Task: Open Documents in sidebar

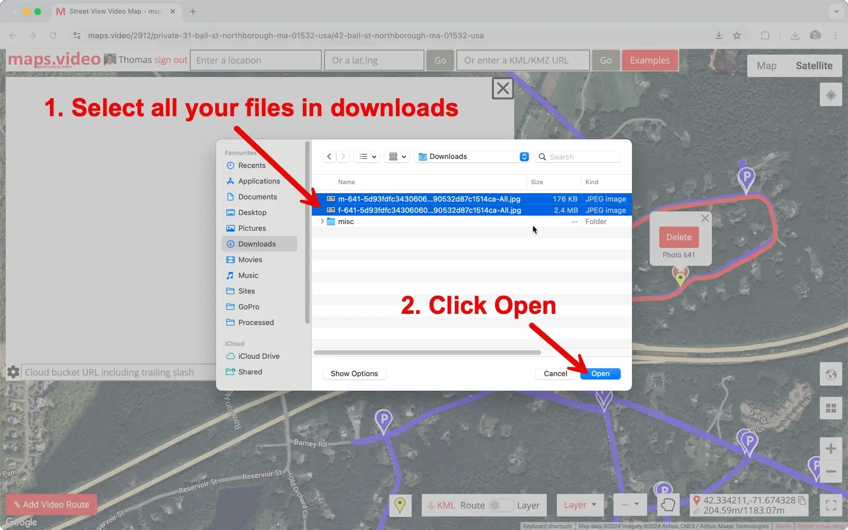Action: (259, 197)
